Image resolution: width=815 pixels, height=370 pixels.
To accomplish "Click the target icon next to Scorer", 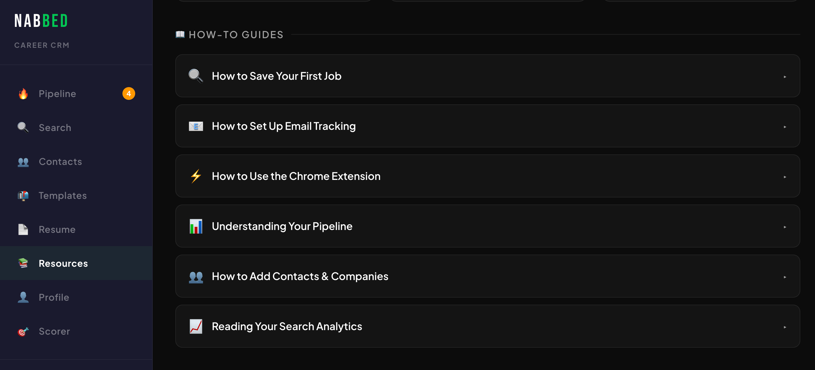I will coord(23,331).
